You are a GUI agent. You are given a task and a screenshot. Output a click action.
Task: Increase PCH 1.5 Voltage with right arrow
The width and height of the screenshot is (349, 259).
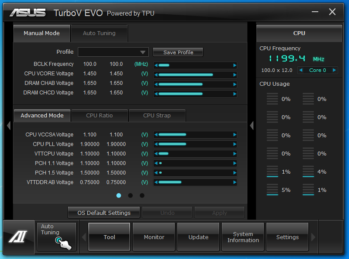point(234,173)
